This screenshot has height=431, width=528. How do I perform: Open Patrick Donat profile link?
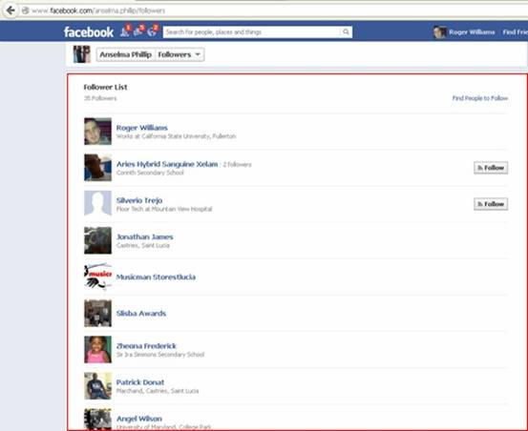(140, 382)
